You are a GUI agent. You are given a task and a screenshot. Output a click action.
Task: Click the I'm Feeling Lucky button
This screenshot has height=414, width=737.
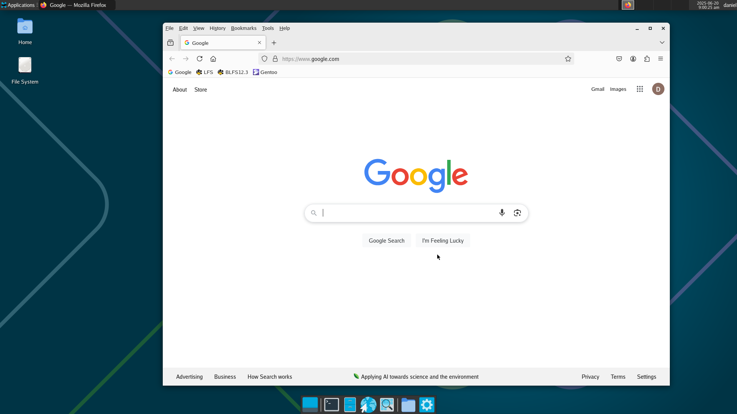pos(443,241)
